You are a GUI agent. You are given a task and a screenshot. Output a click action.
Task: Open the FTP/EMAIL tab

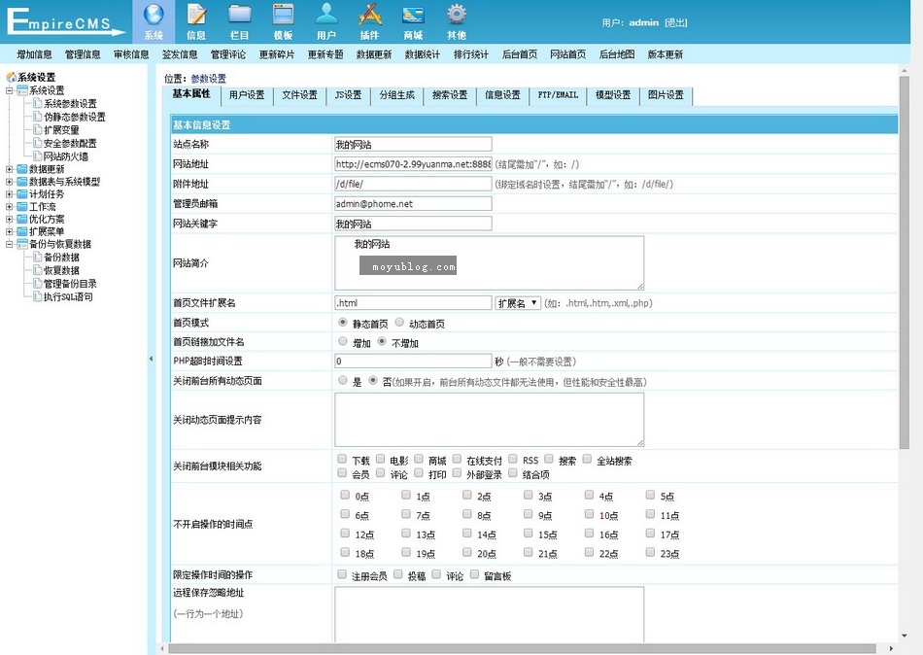point(558,95)
